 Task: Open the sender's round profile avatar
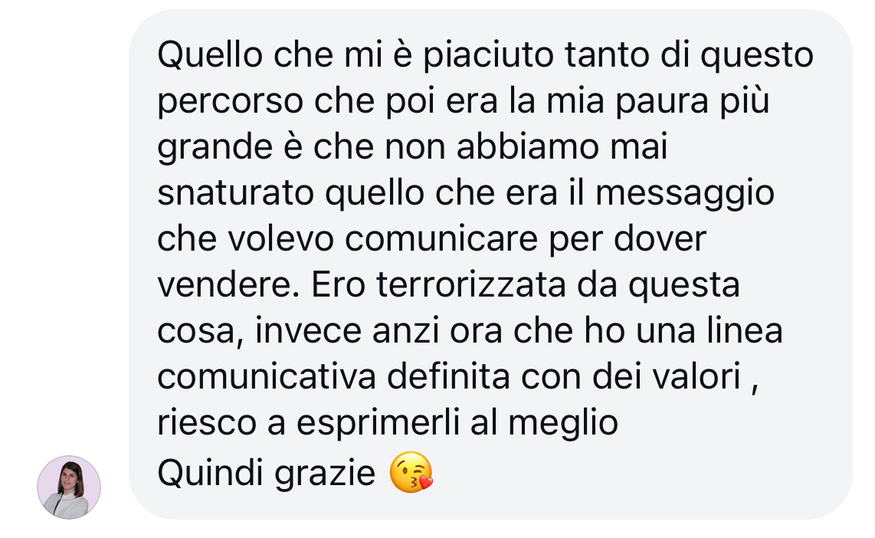tap(69, 487)
